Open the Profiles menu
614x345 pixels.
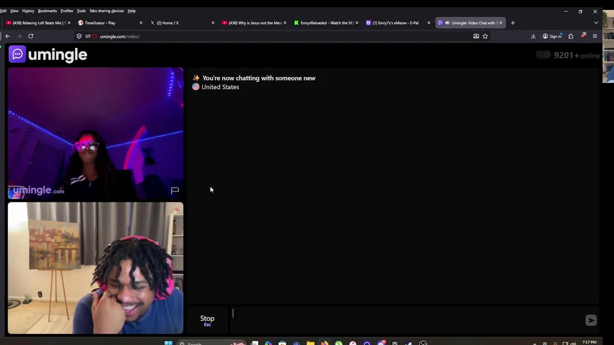click(67, 11)
